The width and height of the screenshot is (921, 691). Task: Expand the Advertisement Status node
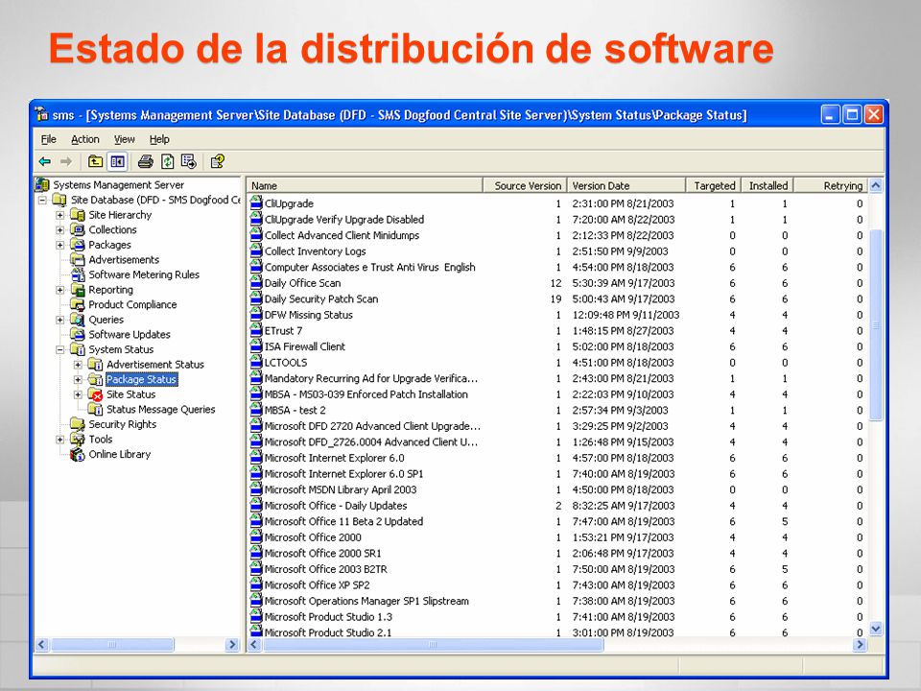pyautogui.click(x=78, y=365)
